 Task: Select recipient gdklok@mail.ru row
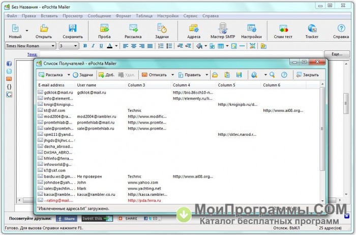(x=178, y=93)
